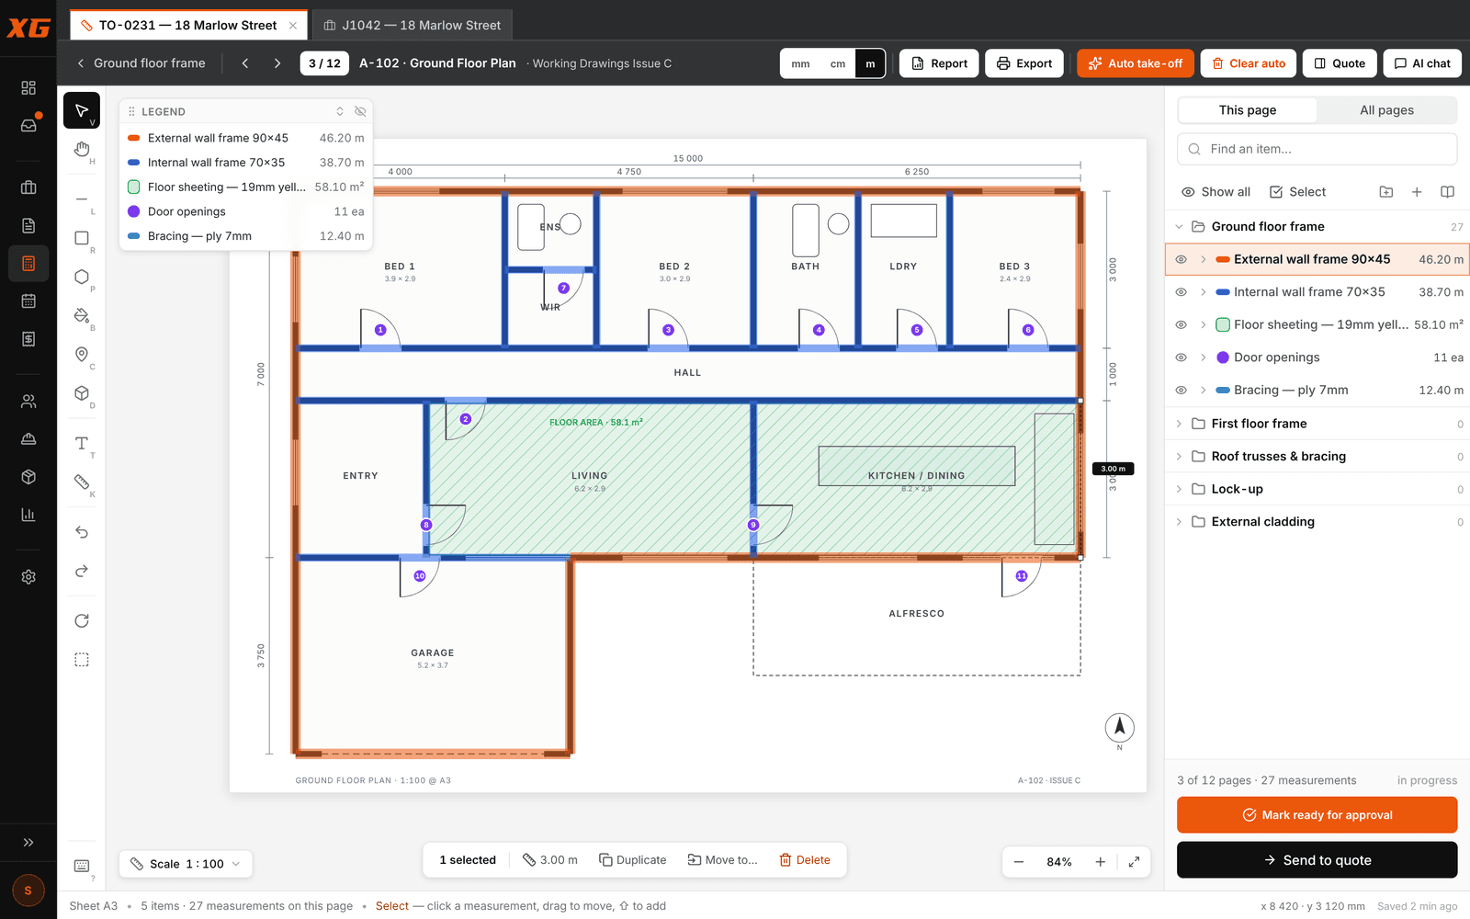Expand the External cladding folder

[x=1179, y=522]
